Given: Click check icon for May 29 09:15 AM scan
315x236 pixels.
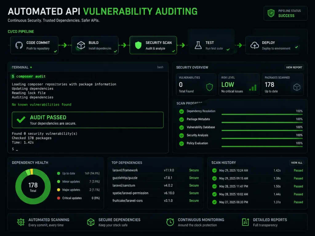Looking at the screenshot, I should (214, 179).
